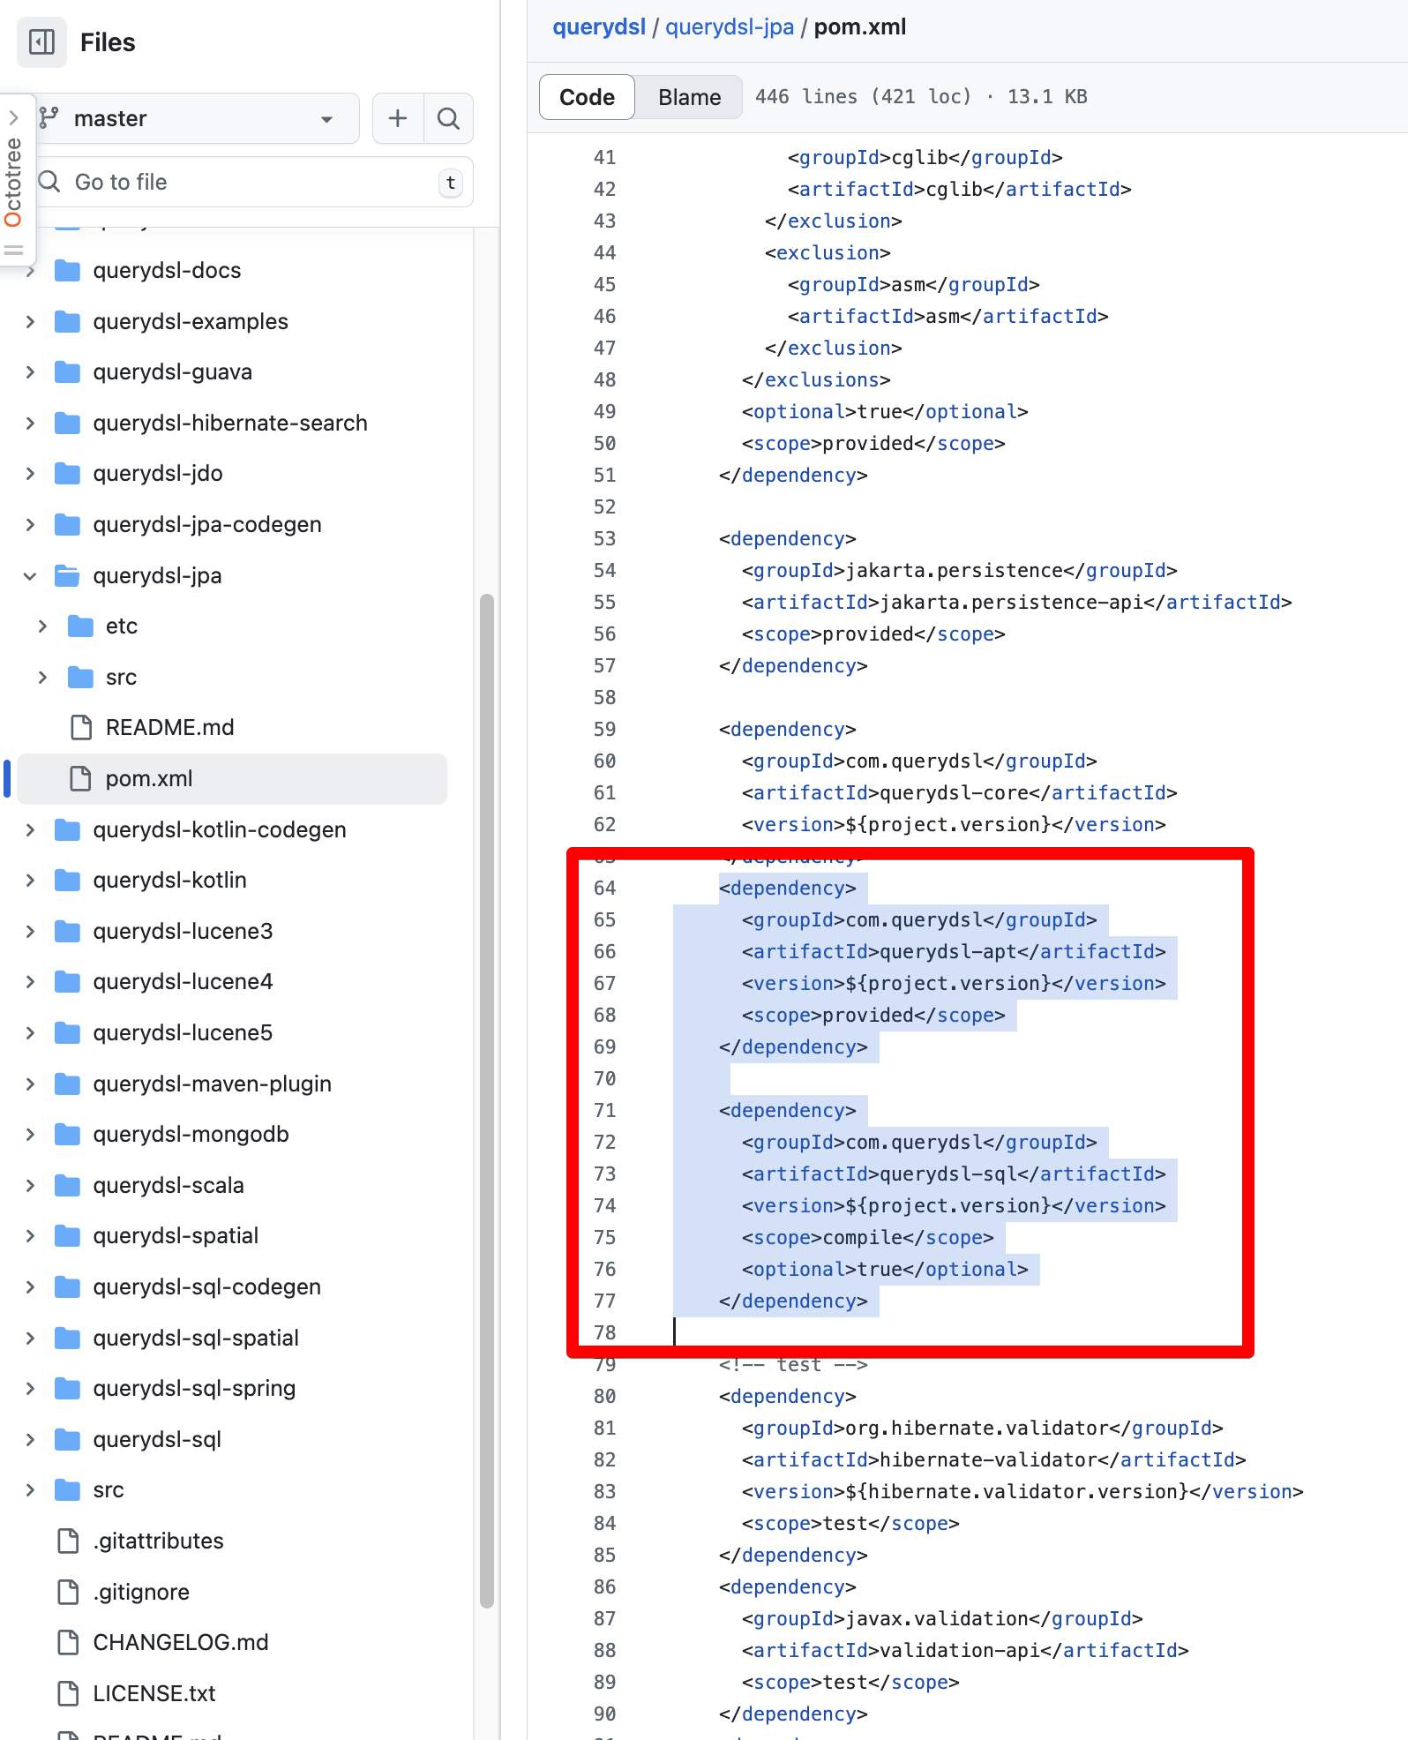Expand the src folder under querydsl-jpa
The width and height of the screenshot is (1408, 1740).
click(x=42, y=678)
